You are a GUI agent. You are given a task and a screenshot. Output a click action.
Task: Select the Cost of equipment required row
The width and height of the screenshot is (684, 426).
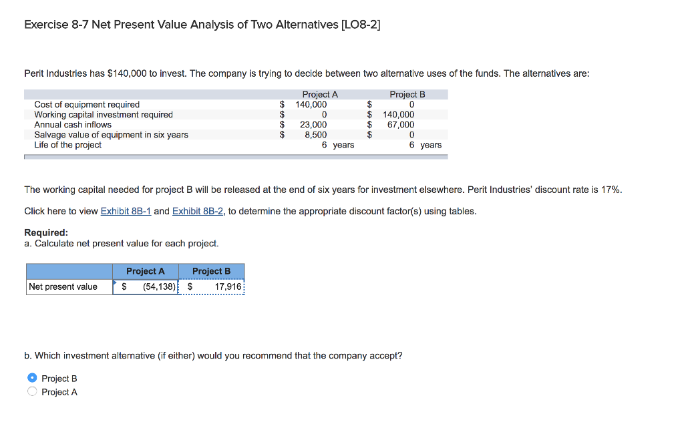pyautogui.click(x=87, y=104)
